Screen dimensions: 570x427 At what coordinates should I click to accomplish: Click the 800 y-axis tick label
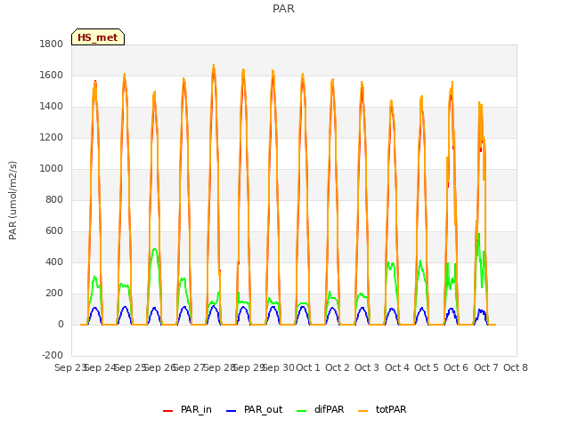point(54,199)
